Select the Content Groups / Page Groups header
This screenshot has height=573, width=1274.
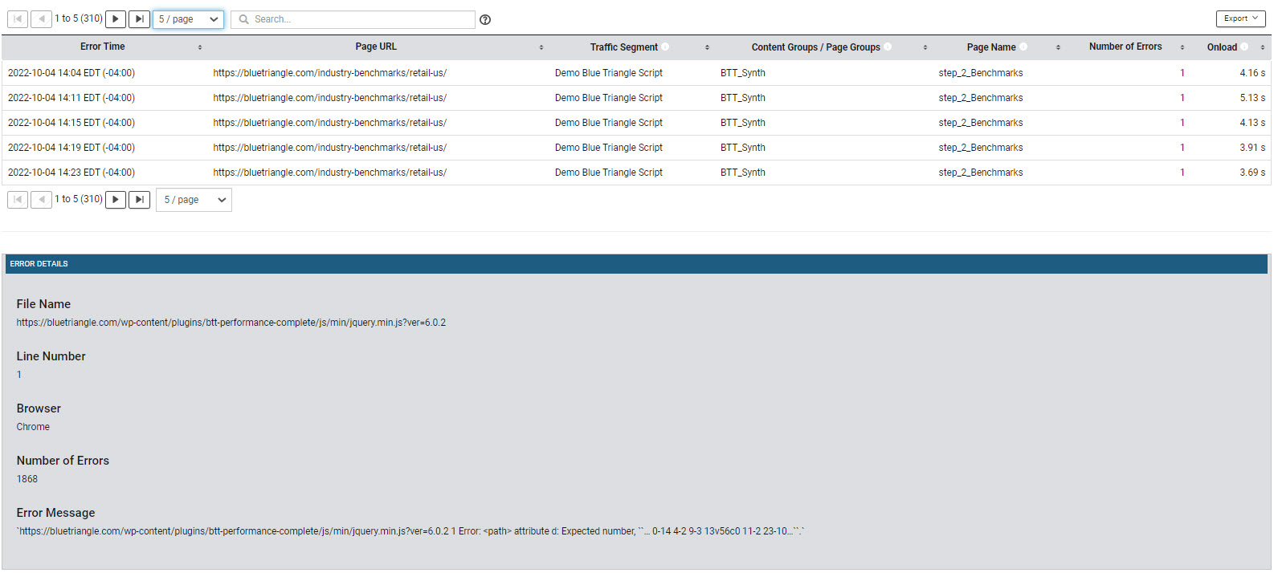[x=816, y=47]
